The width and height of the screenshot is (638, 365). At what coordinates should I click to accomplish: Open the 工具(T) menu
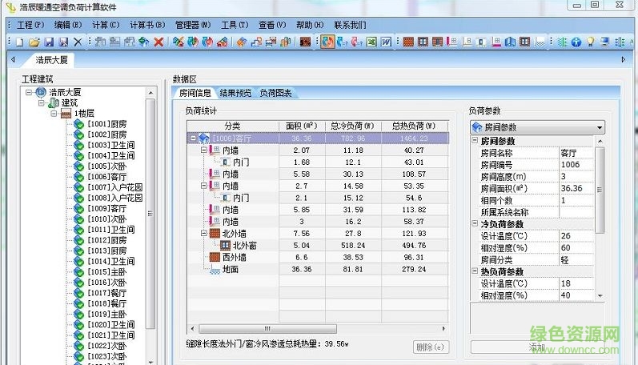pos(235,26)
